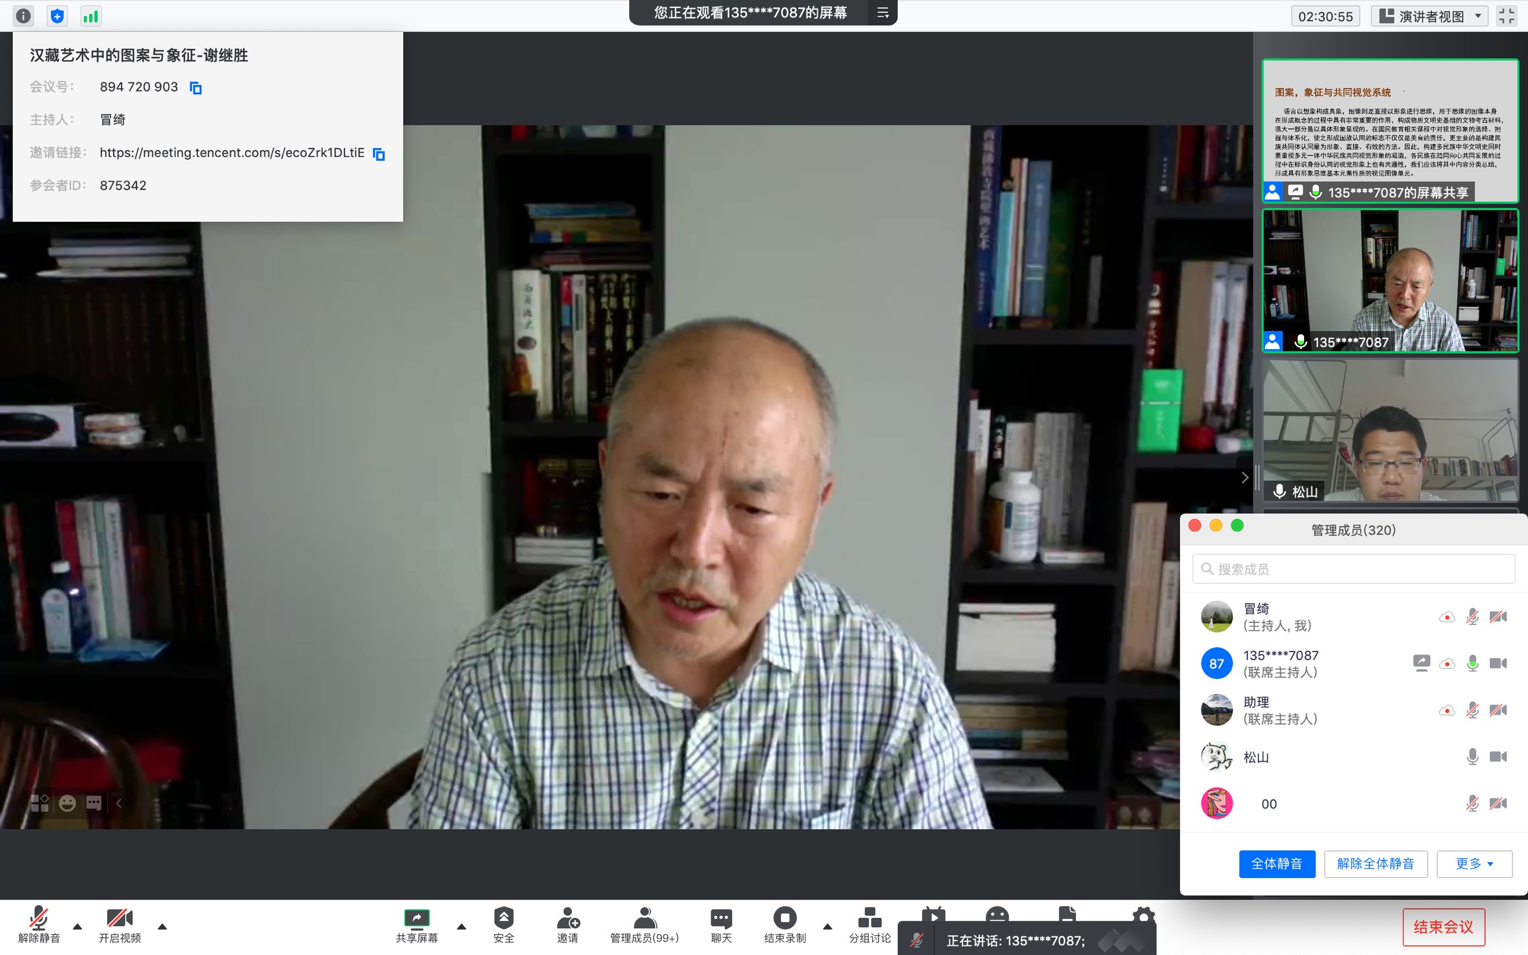
Task: Open the network signal status icon
Action: point(91,16)
